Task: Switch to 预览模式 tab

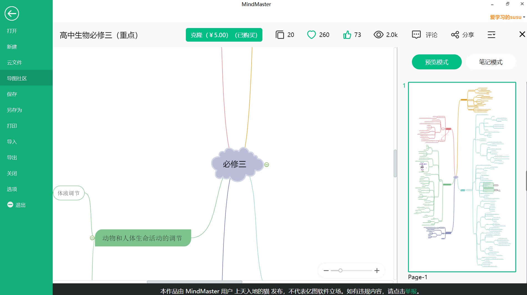Action: click(x=437, y=62)
